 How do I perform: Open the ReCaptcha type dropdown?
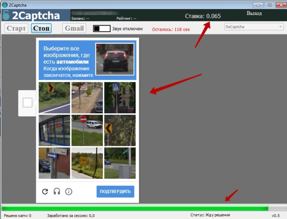click(x=253, y=27)
